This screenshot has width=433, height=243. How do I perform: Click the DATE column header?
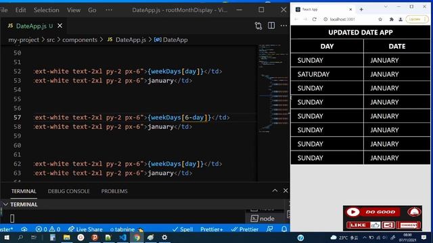(x=397, y=47)
